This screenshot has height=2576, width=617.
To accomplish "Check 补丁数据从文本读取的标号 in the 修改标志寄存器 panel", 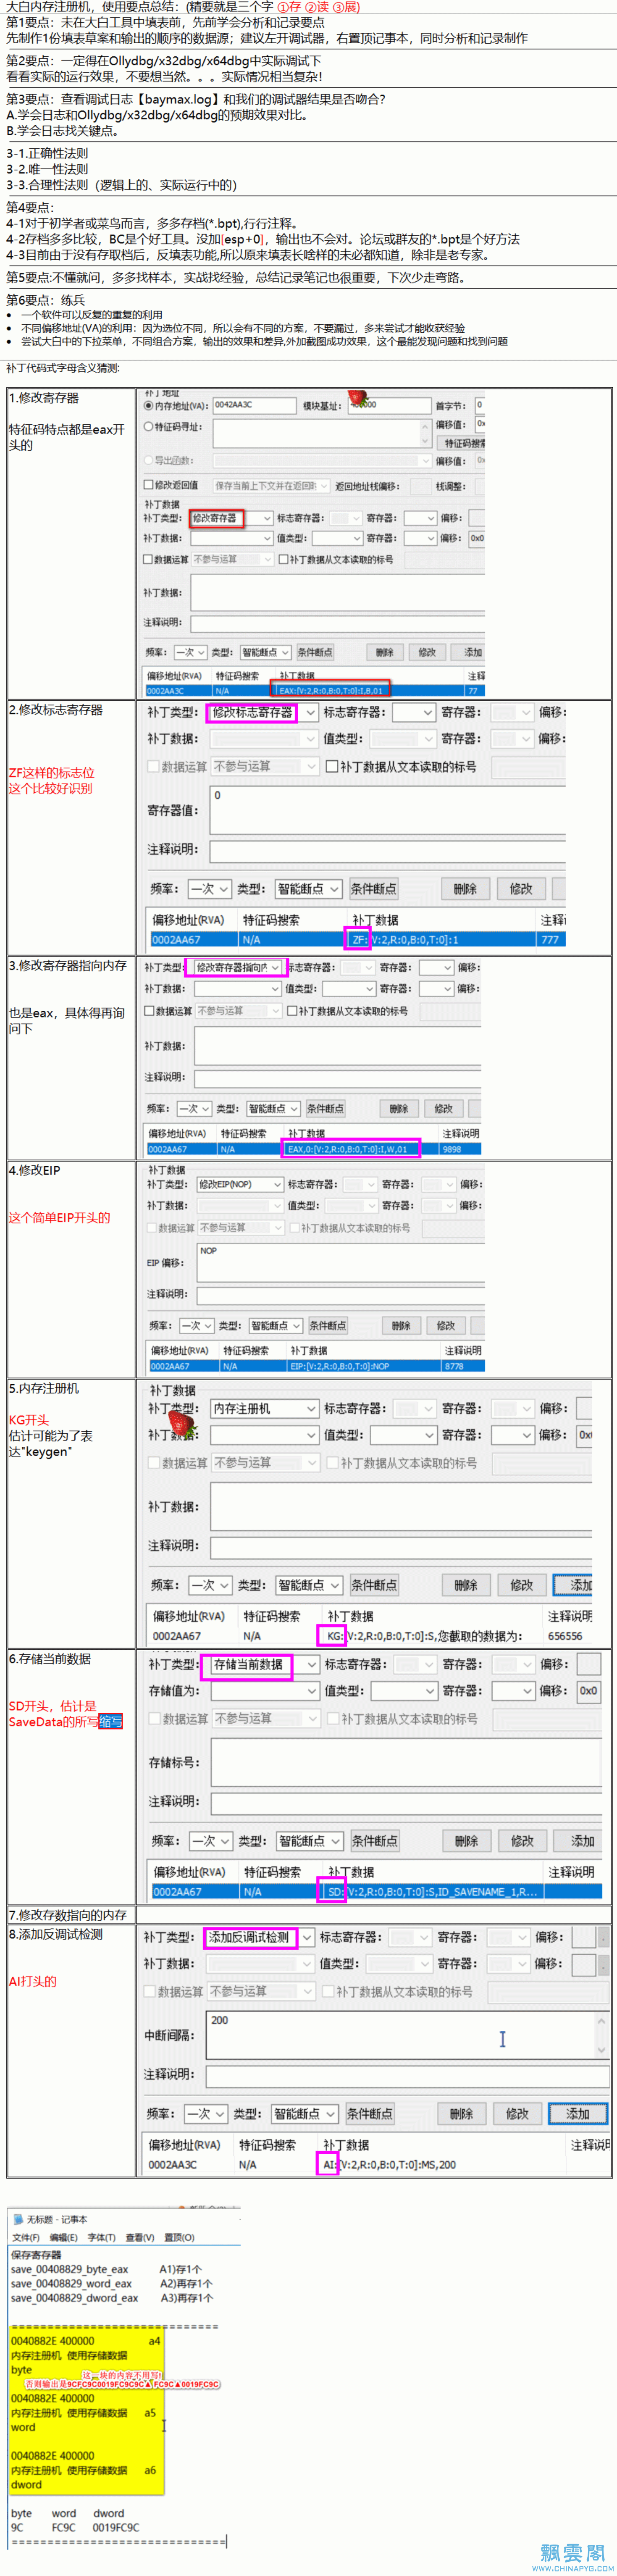I will [x=332, y=767].
